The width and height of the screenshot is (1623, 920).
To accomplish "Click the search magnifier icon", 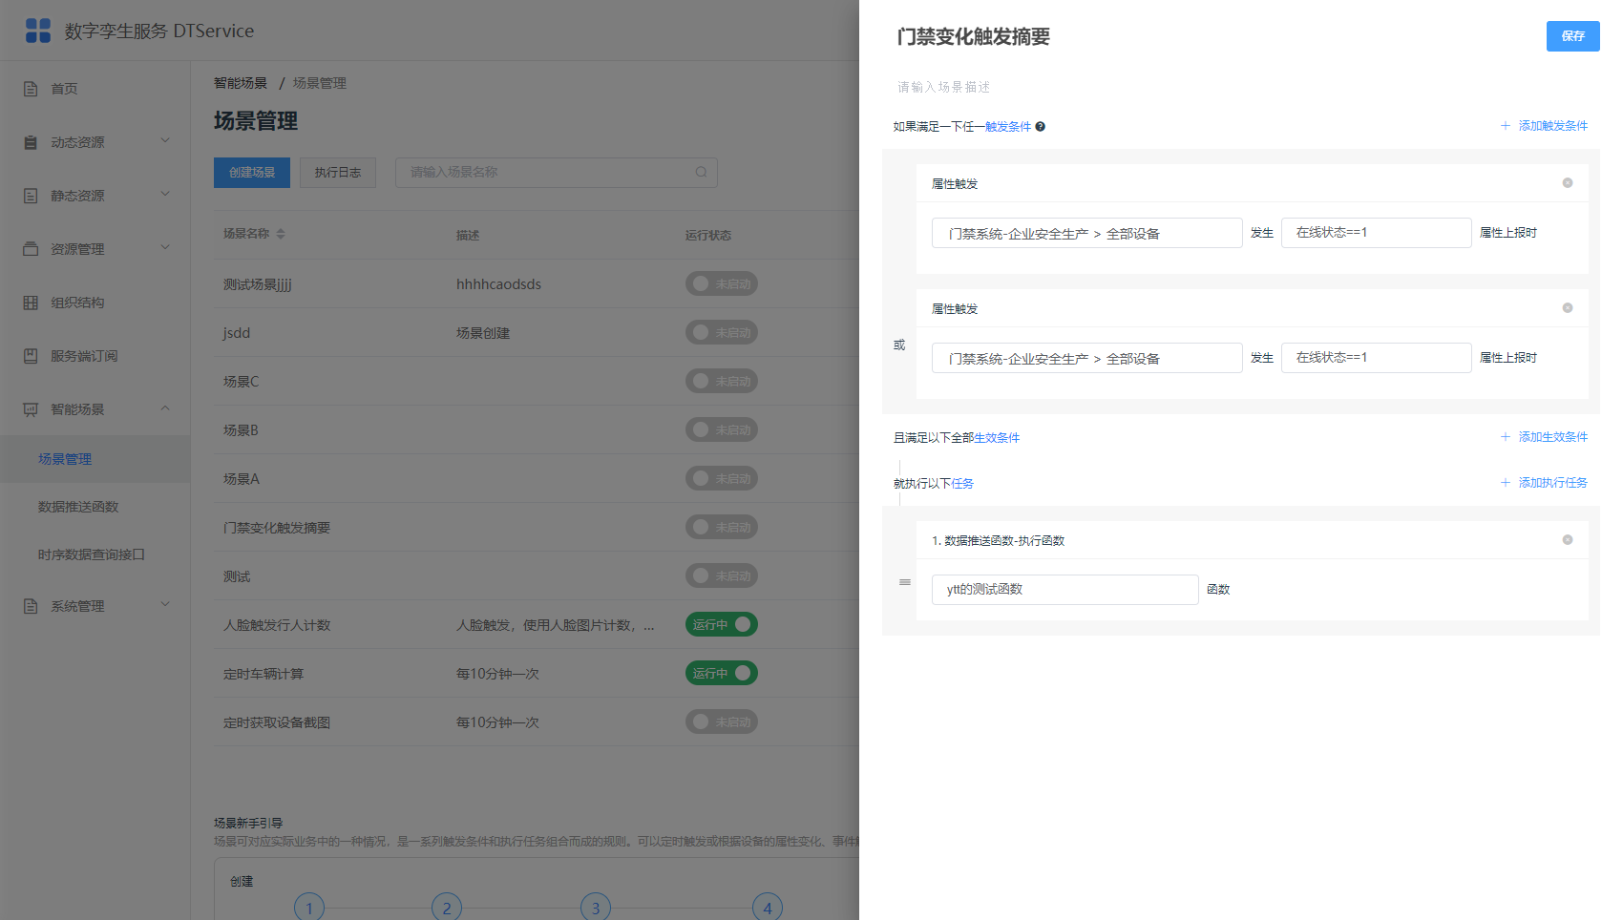I will click(701, 172).
